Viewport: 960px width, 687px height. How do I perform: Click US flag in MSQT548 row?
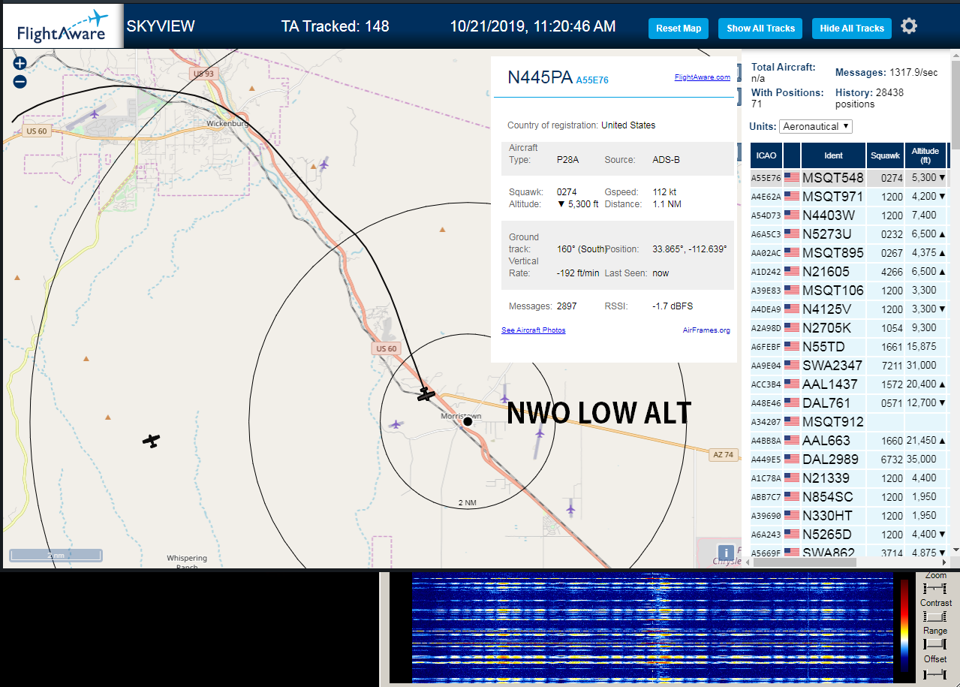(791, 178)
